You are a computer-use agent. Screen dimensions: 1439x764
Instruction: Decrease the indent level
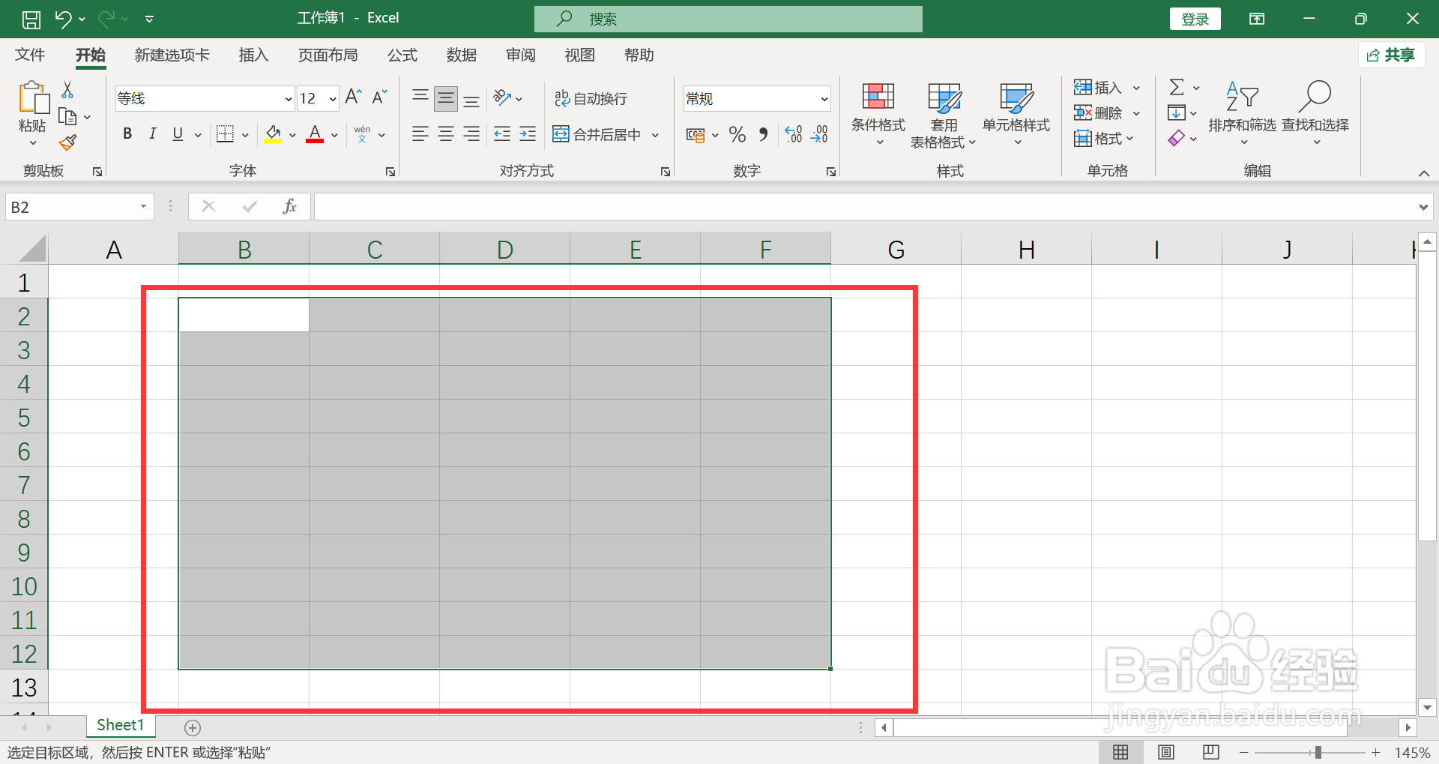502,134
